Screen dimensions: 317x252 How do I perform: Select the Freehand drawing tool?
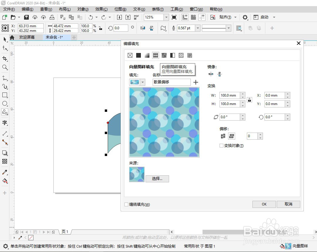point(5,78)
